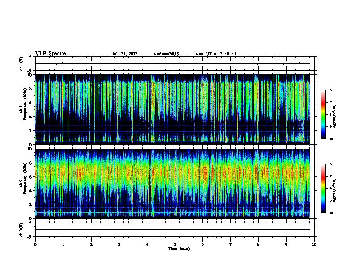Click the "-10" tick on ch.2 colorbar
The width and height of the screenshot is (354, 274).
point(331,213)
